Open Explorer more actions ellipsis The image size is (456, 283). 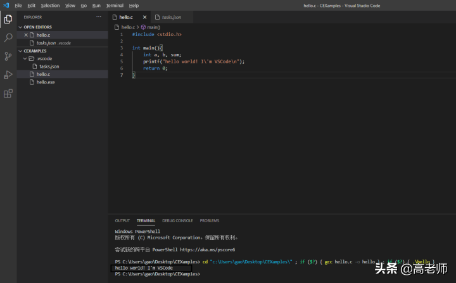99,17
